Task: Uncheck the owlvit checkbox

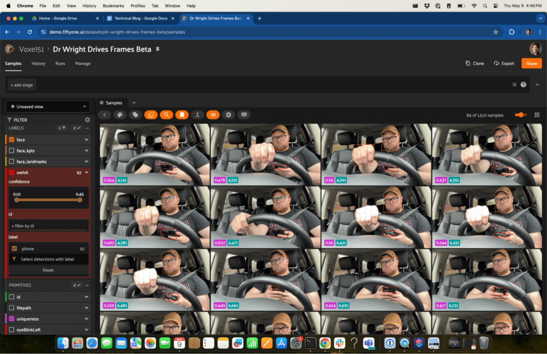Action: [x=12, y=173]
